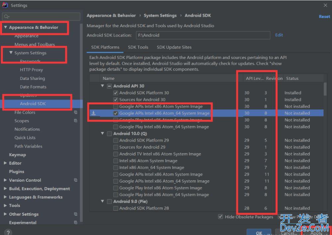Uncheck Google APIs Intel x86 Atom_64 System Image API 30
This screenshot has height=235, width=332.
[x=116, y=113]
